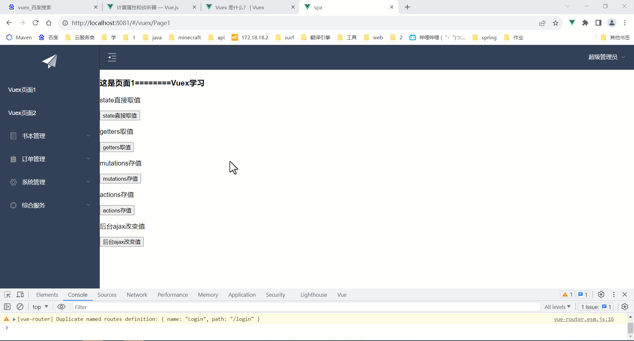Switch to the Elements tab
The height and width of the screenshot is (341, 634).
47,294
